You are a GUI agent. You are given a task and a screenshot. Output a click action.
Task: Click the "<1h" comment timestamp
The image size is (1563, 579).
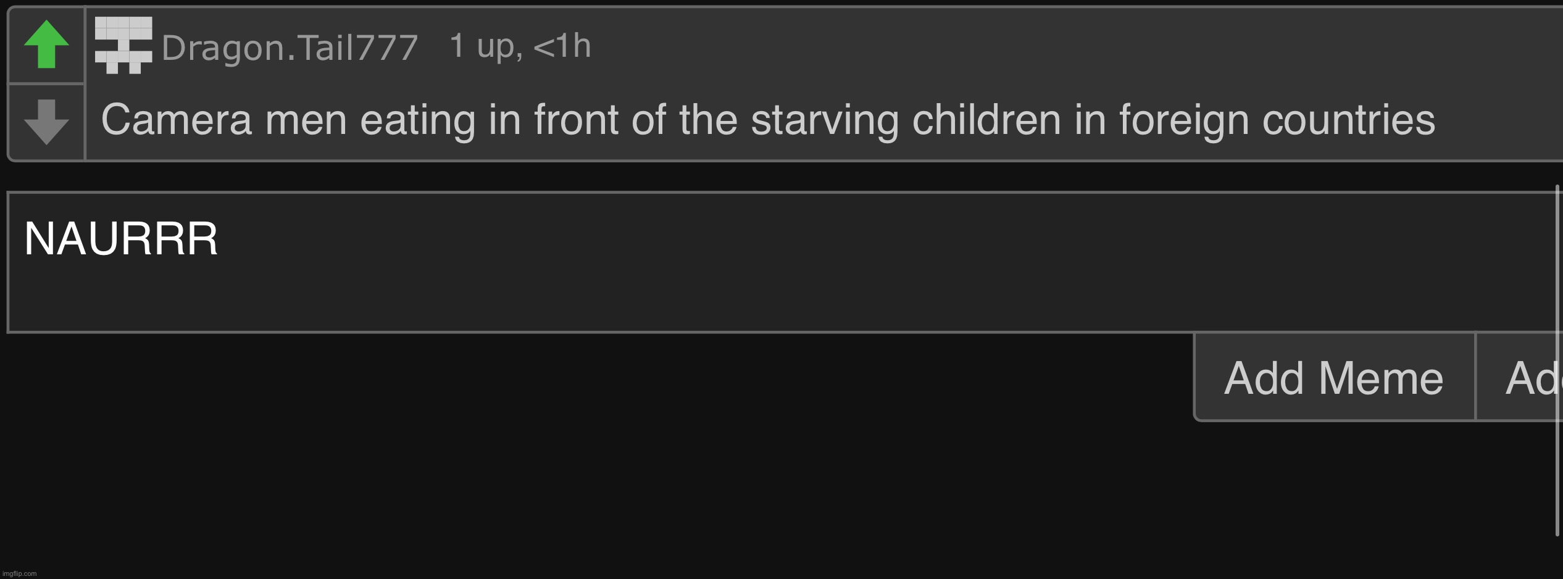pos(562,46)
